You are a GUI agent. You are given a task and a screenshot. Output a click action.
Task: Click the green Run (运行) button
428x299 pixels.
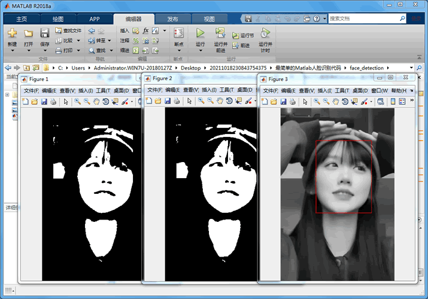click(x=200, y=33)
